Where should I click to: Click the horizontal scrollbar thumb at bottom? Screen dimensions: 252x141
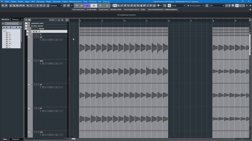point(74,139)
